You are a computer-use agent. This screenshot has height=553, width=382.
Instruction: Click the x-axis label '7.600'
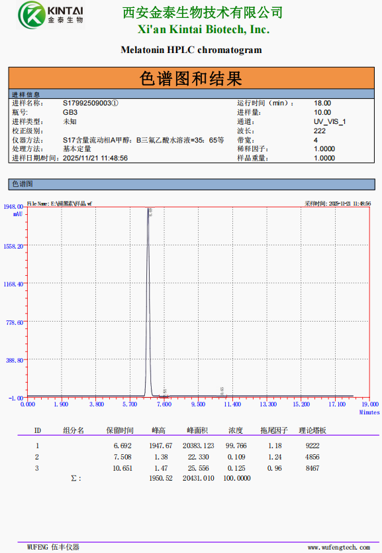[x=164, y=404]
